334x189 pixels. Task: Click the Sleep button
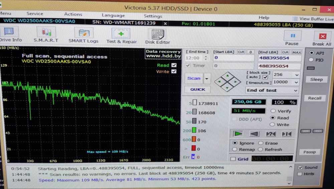point(316,79)
